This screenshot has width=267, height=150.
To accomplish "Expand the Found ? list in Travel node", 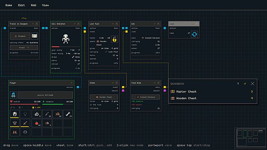I will (x=24, y=48).
